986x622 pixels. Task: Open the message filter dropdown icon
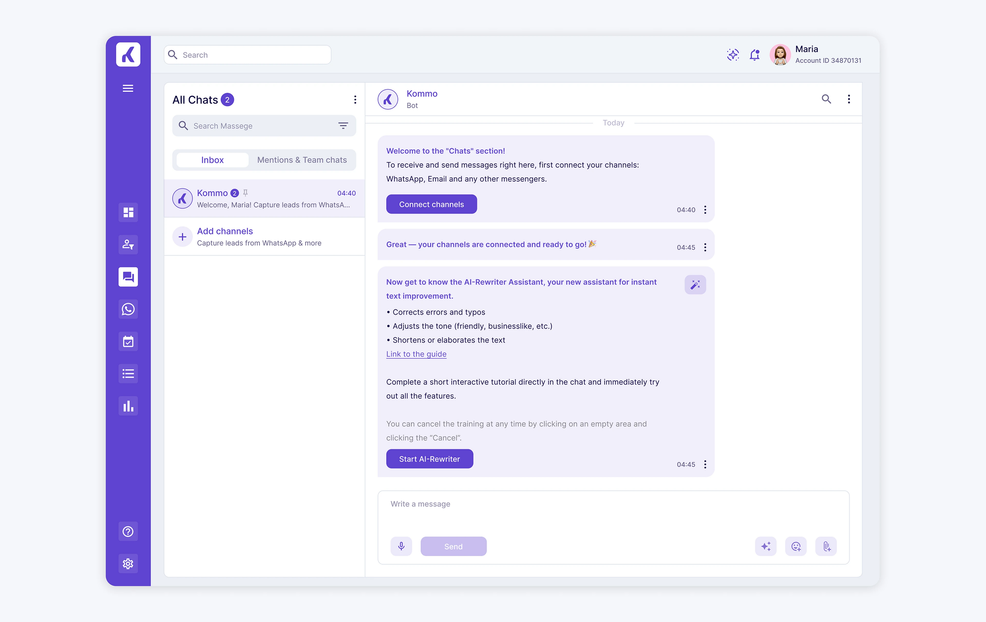click(343, 126)
